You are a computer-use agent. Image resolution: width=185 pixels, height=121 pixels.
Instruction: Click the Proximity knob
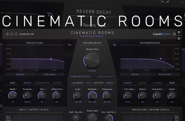click(27, 95)
